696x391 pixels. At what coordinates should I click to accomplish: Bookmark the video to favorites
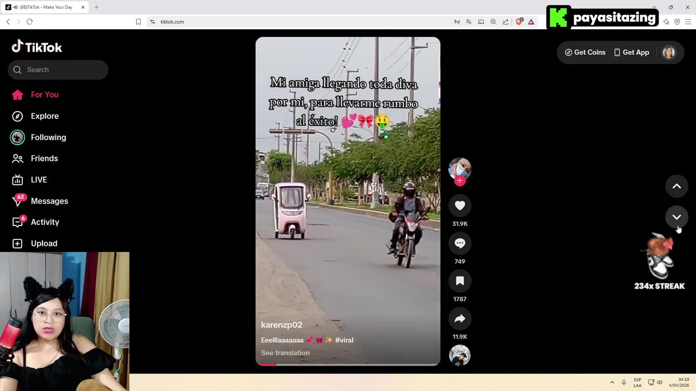459,281
